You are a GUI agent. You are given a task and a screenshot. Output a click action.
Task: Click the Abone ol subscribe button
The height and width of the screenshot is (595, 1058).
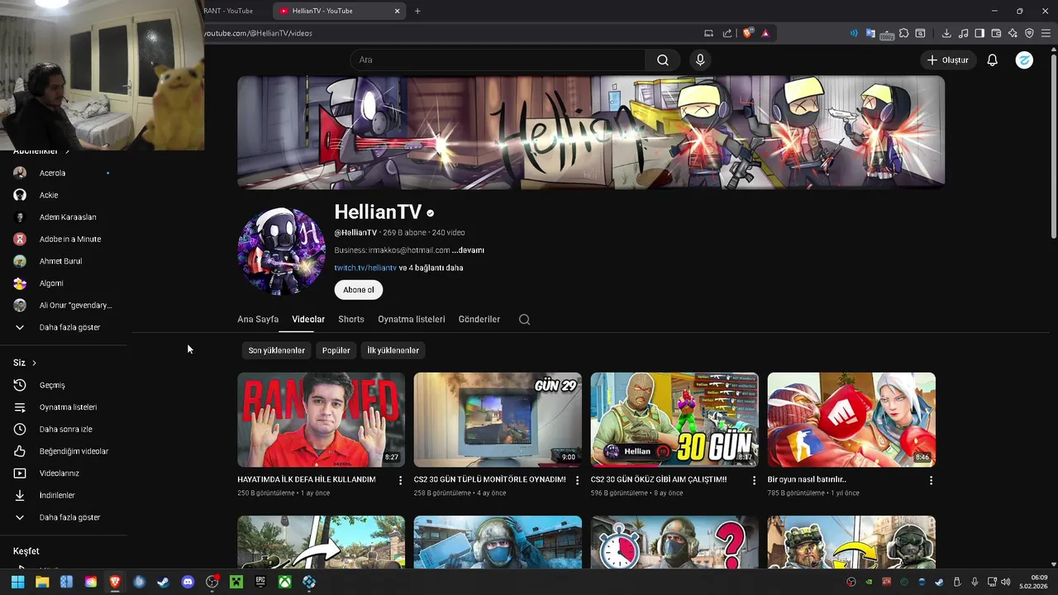pos(359,290)
